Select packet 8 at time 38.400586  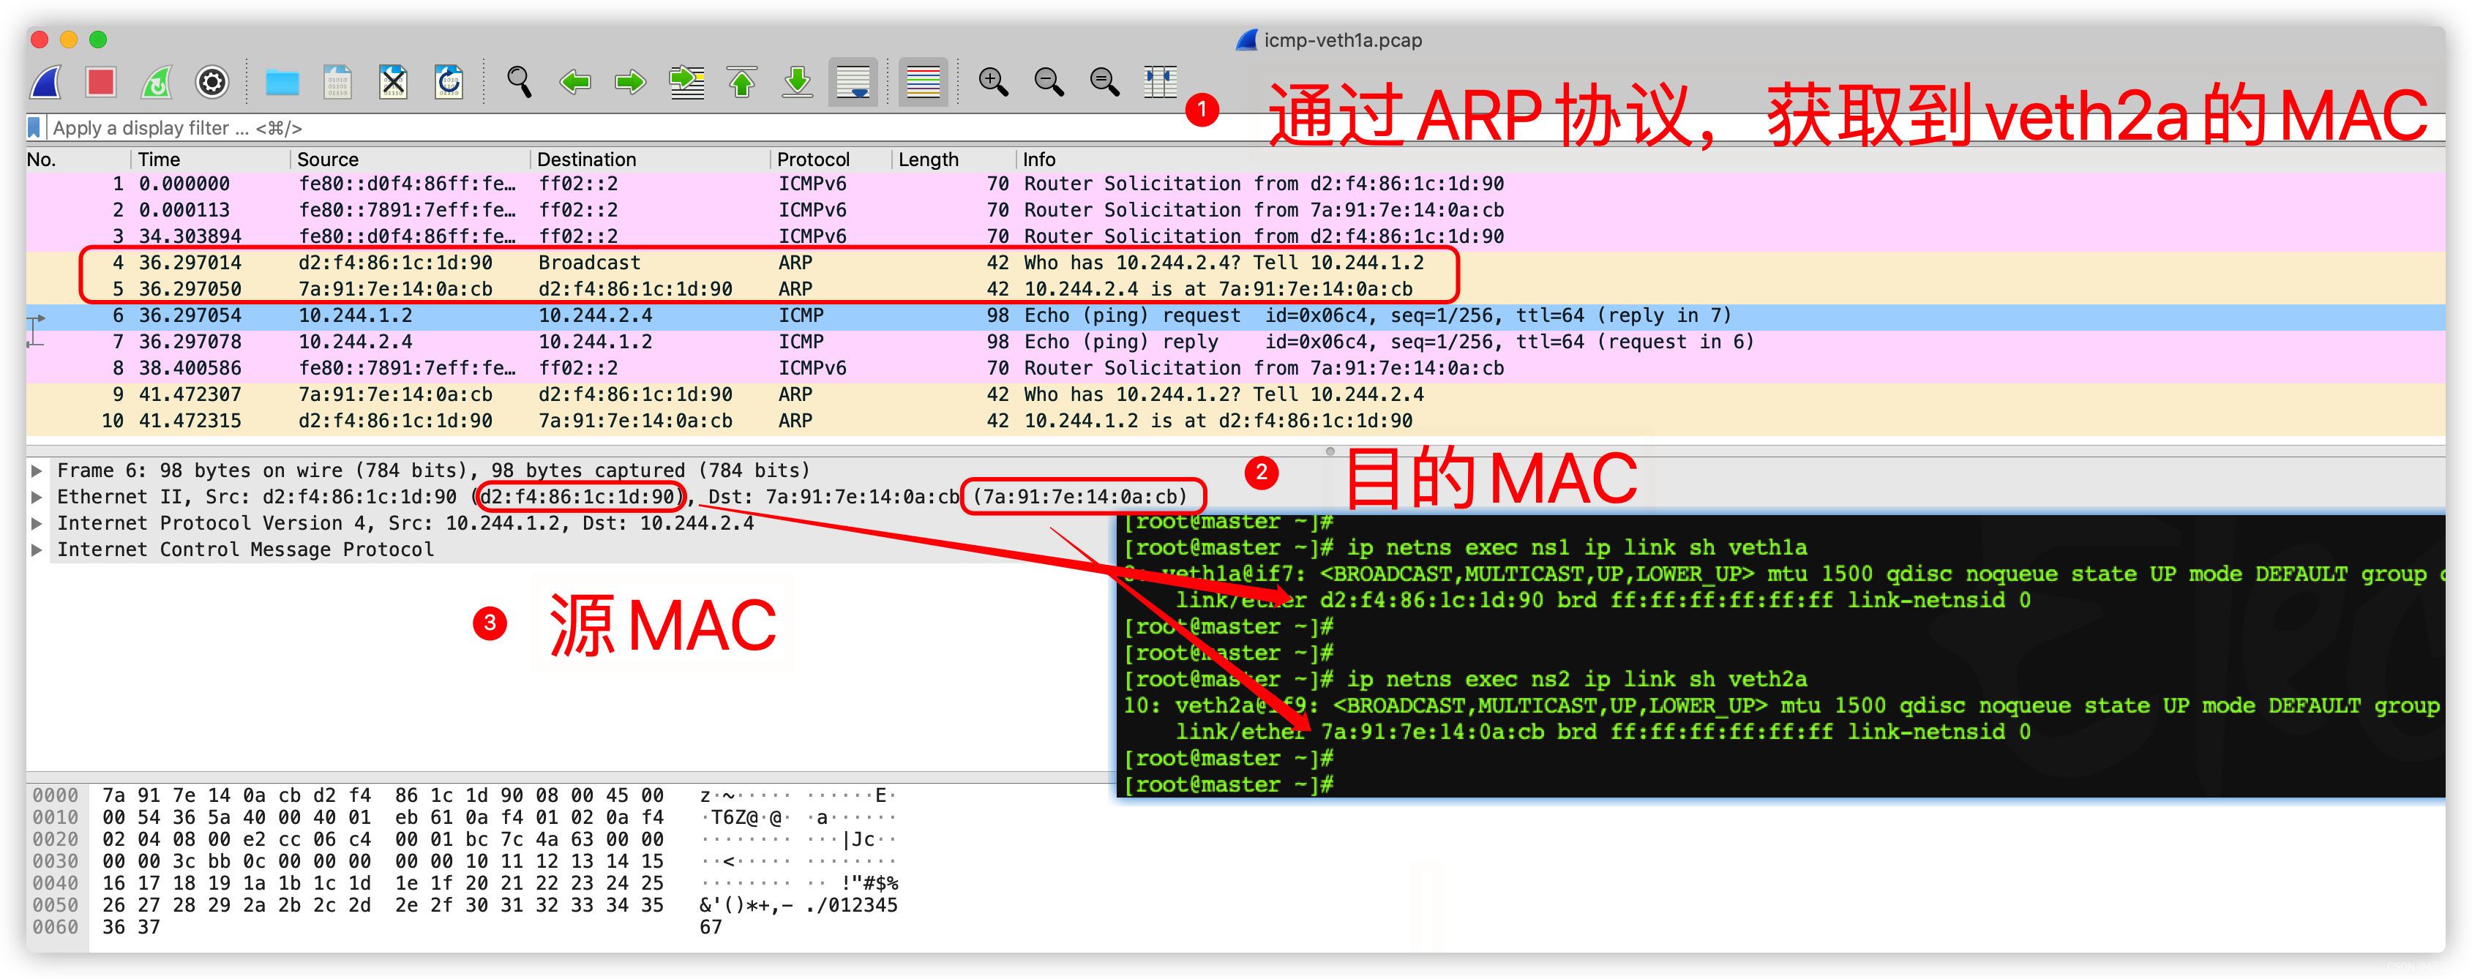click(x=1235, y=369)
